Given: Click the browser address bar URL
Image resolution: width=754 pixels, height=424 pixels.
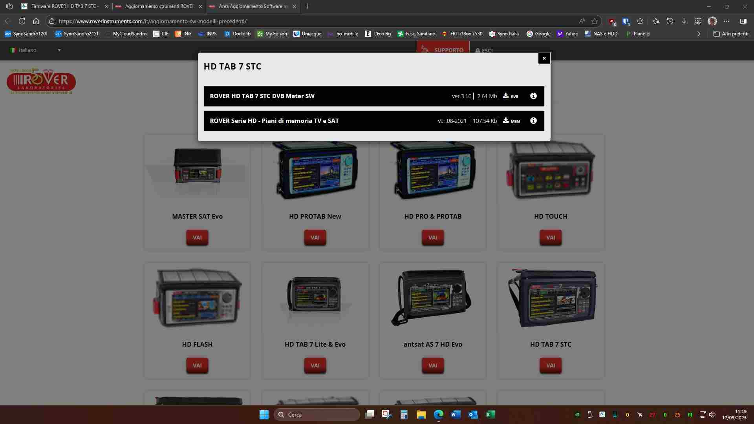Looking at the screenshot, I should pos(153,21).
